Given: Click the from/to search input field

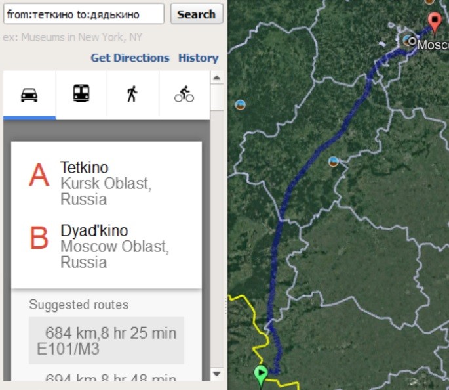Looking at the screenshot, I should point(84,14).
